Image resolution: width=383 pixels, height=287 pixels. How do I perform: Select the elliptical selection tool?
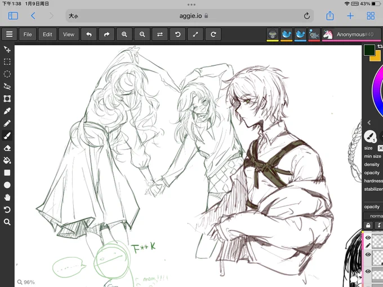pyautogui.click(x=7, y=74)
